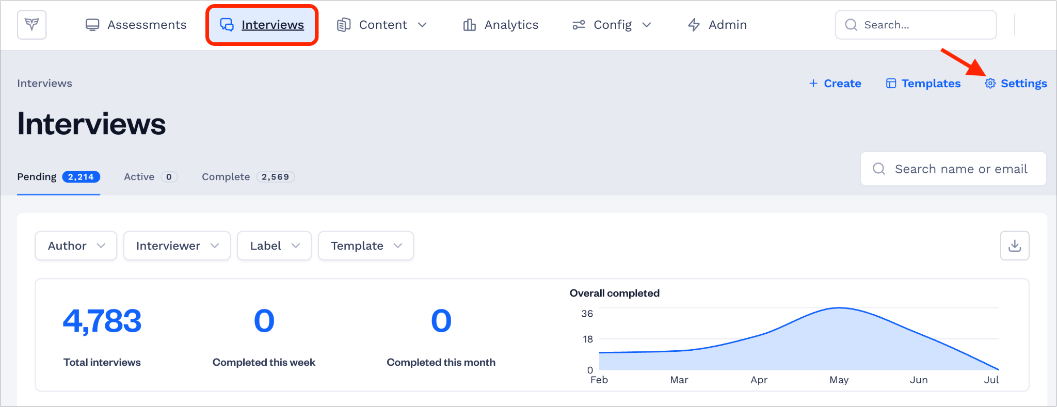The image size is (1057, 407).
Task: Open the Label filter dropdown
Action: (x=274, y=246)
